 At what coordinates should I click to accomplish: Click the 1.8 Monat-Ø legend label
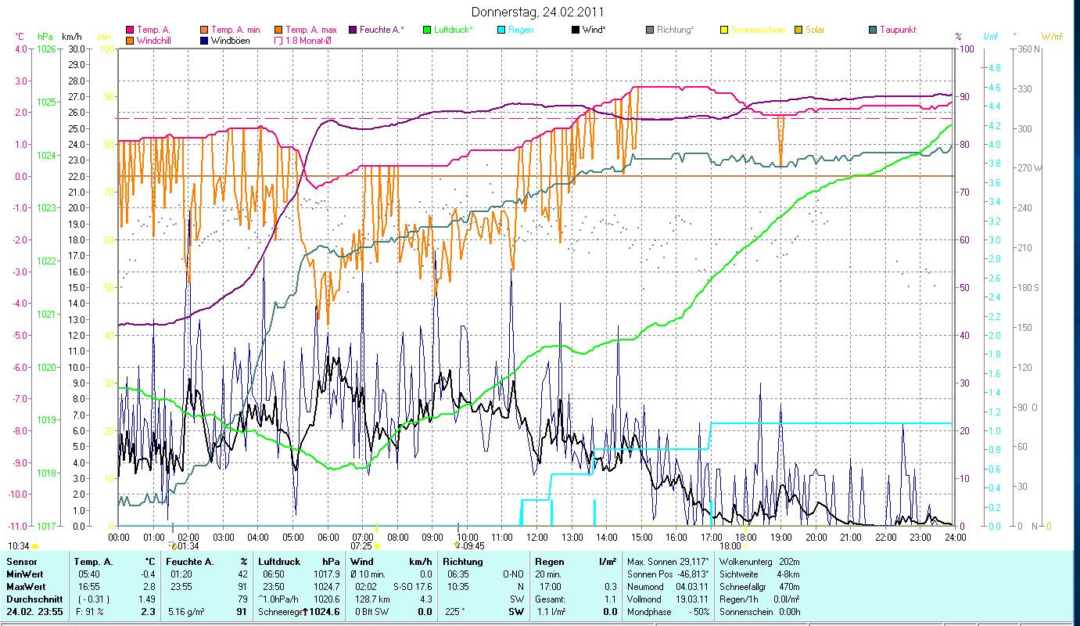coord(309,40)
